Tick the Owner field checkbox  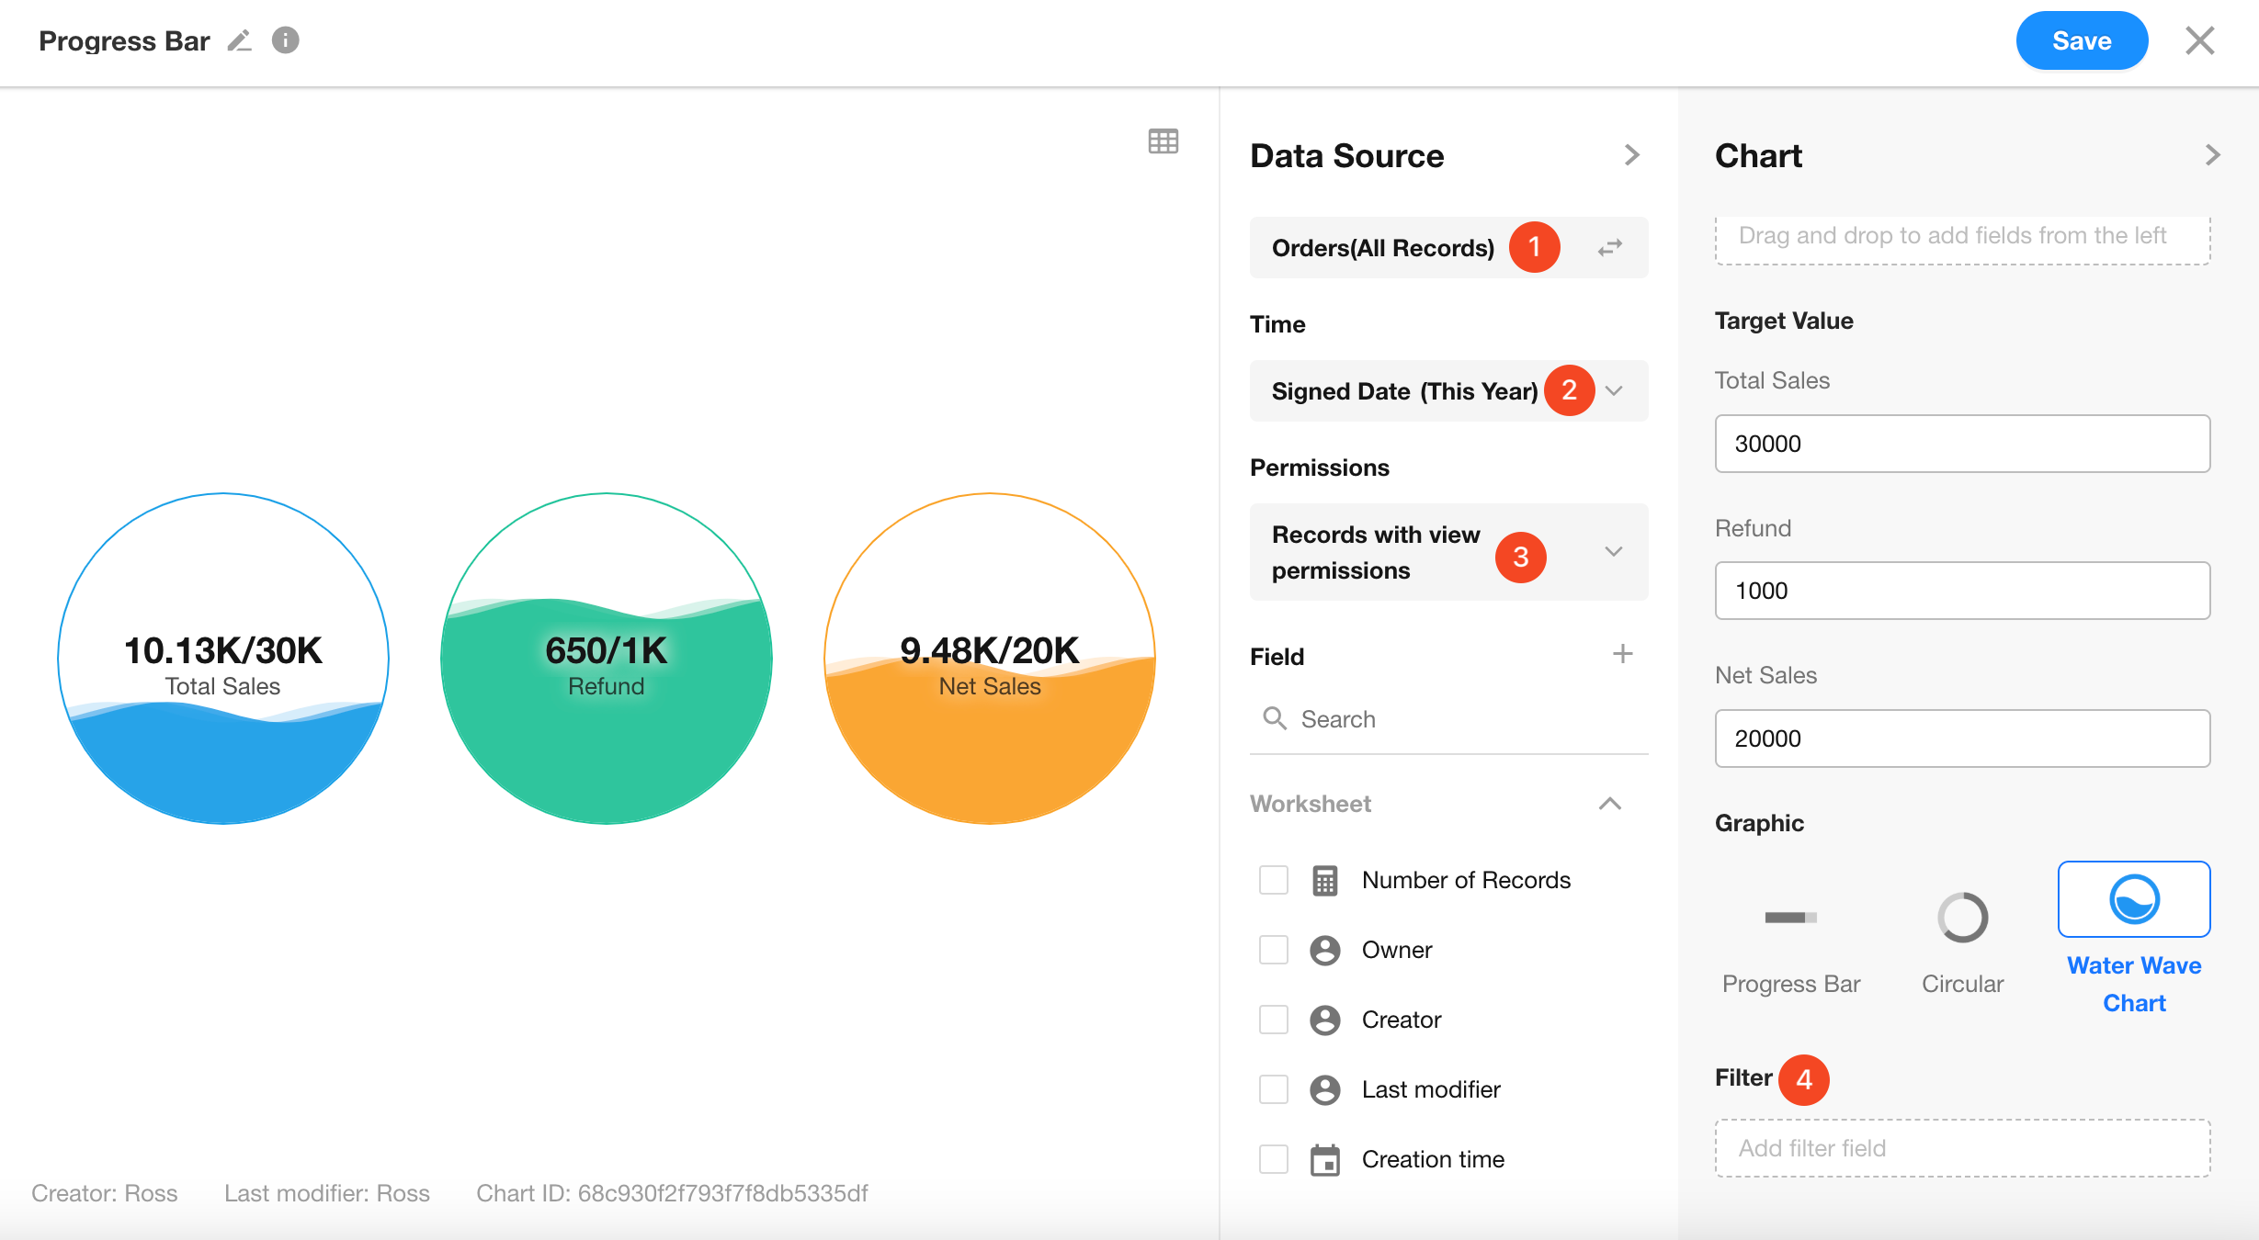point(1274,950)
